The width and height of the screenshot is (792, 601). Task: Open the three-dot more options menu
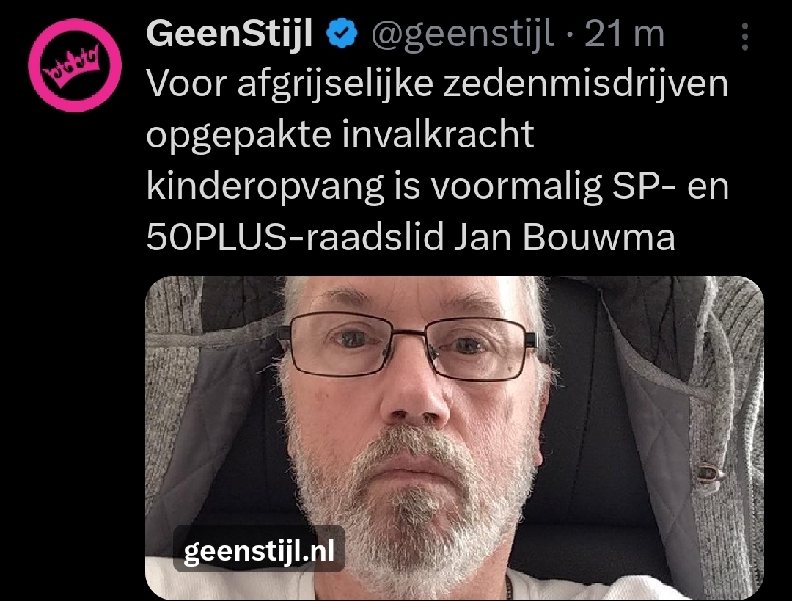(x=744, y=36)
